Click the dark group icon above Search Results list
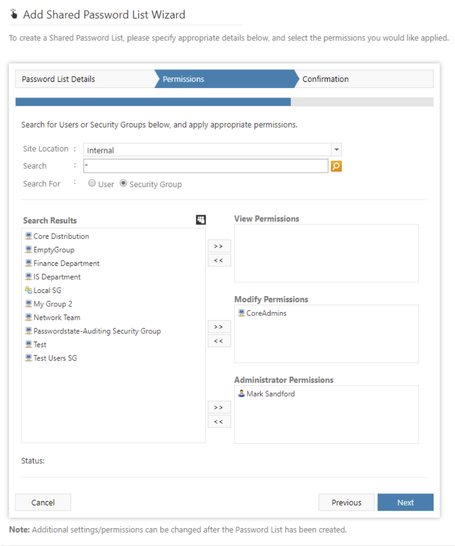Image resolution: width=455 pixels, height=546 pixels. tap(201, 220)
